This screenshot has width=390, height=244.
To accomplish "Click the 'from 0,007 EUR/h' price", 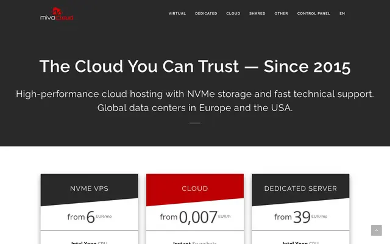I will (195, 217).
